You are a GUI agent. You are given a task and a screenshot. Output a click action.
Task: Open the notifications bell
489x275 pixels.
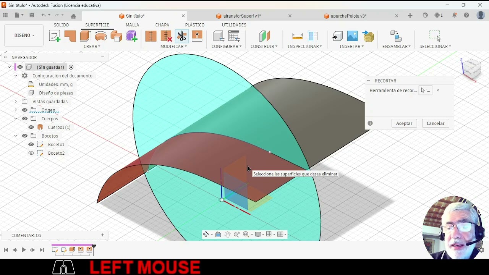[x=455, y=15]
